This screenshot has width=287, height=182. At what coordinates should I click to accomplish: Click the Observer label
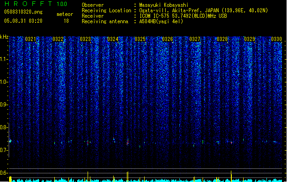coord(93,5)
